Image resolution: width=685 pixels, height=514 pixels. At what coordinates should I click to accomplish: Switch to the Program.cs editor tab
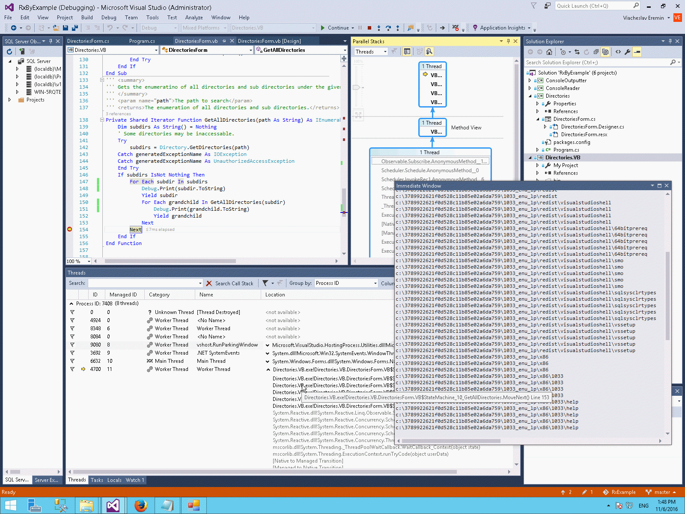tap(142, 41)
